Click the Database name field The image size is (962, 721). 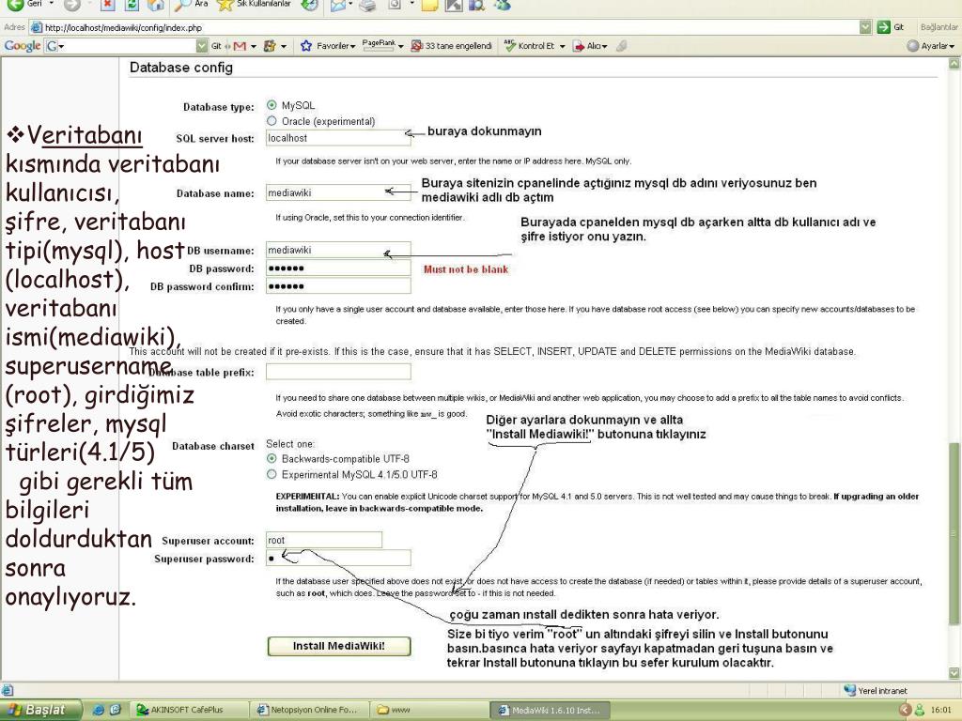pyautogui.click(x=338, y=192)
